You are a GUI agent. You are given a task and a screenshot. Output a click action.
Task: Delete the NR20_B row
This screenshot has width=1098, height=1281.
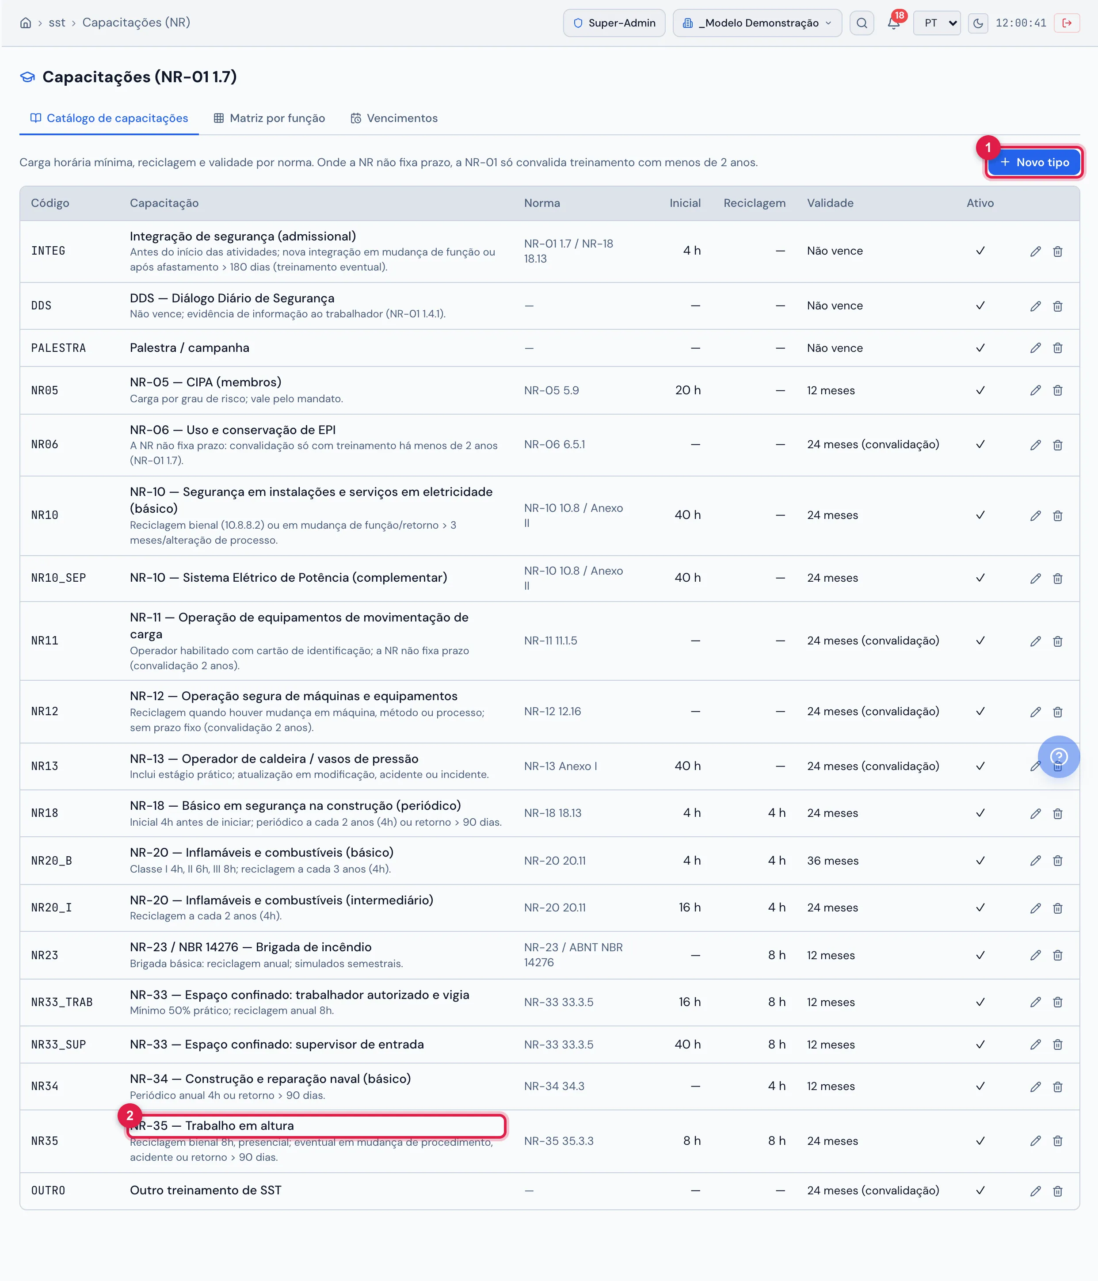point(1058,861)
